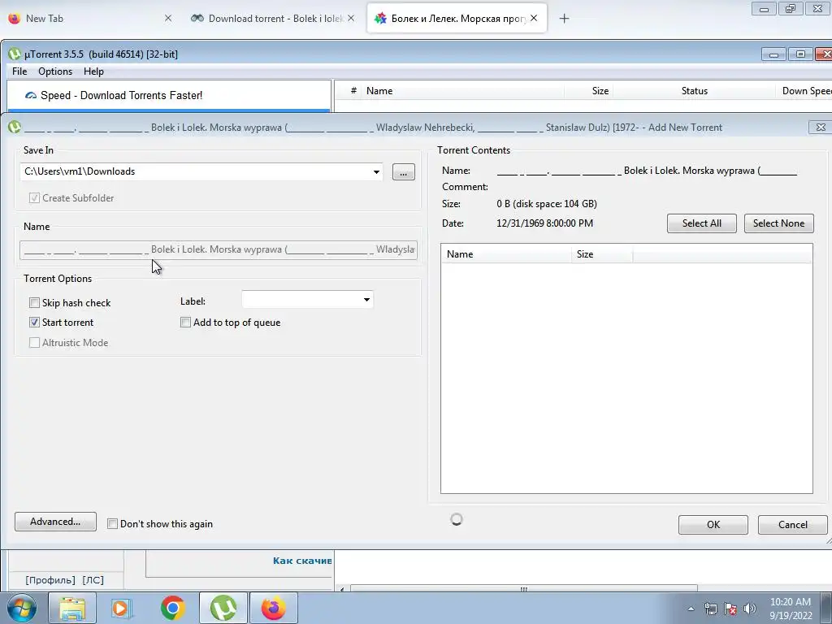Click main list Name column header
Screen dimensions: 832x624
pyautogui.click(x=461, y=91)
